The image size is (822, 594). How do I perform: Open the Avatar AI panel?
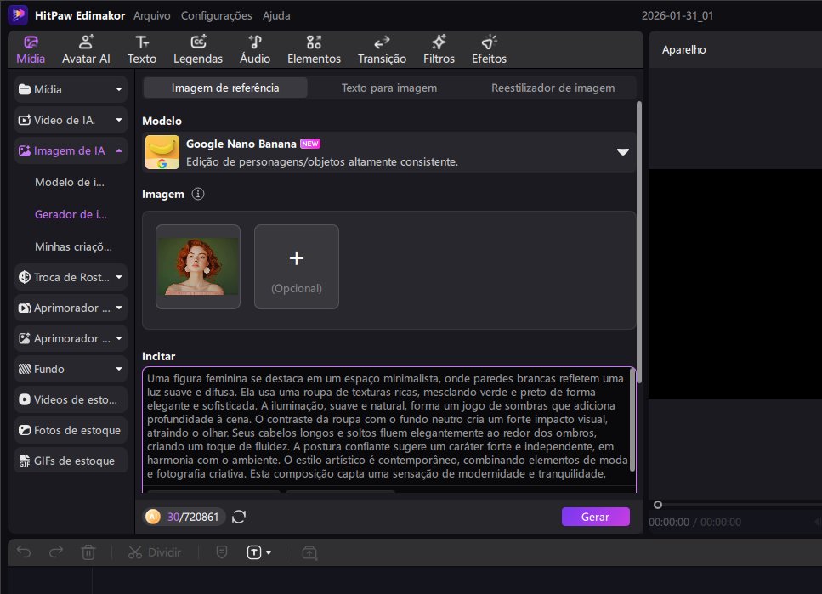click(x=86, y=49)
